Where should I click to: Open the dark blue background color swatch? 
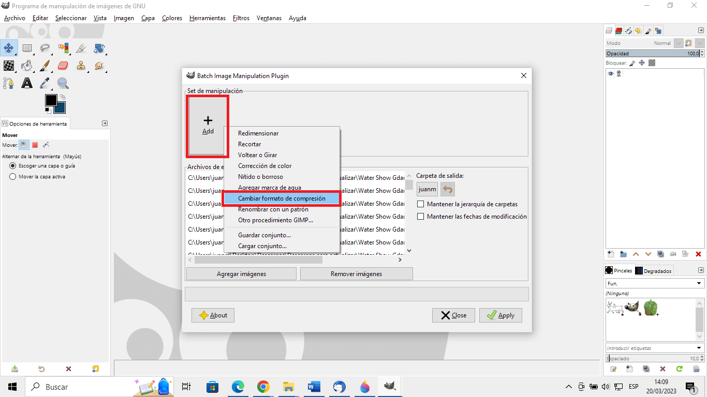(61, 108)
